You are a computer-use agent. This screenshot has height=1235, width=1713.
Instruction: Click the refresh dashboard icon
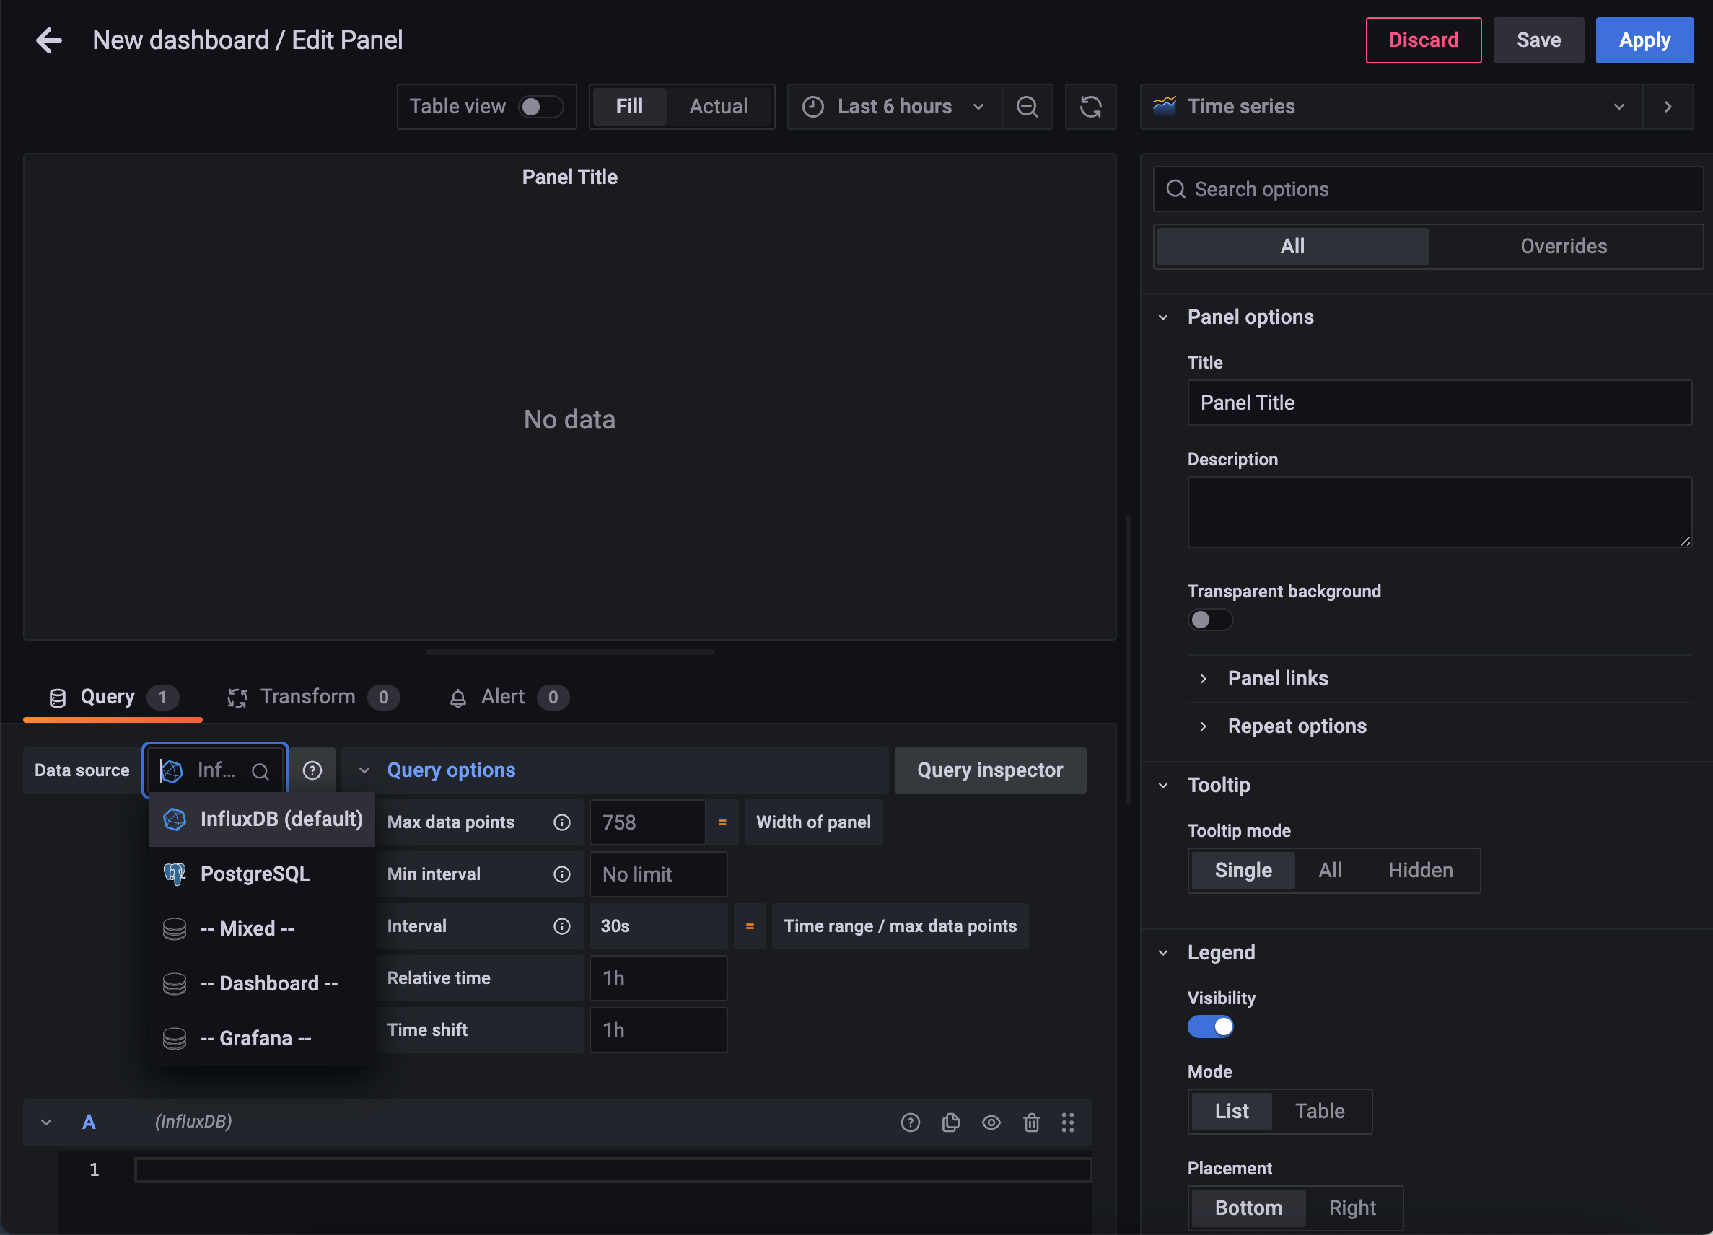[x=1090, y=107]
